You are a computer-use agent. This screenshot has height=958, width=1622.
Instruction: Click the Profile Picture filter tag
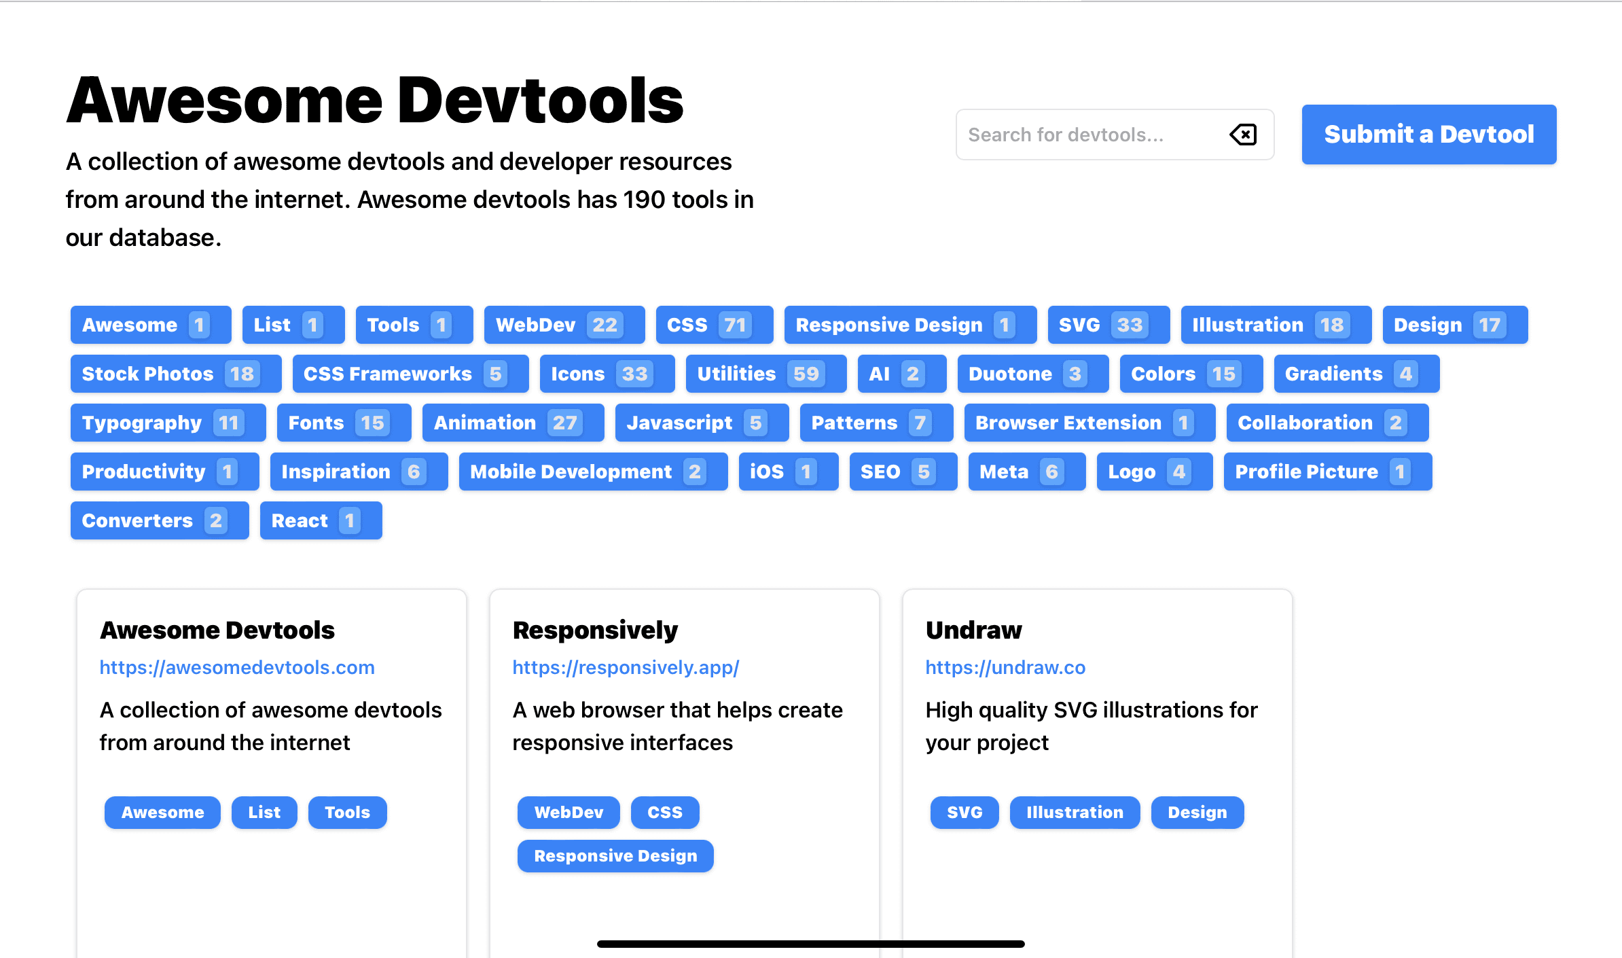1328,472
